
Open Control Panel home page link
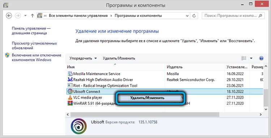[x=31, y=31]
